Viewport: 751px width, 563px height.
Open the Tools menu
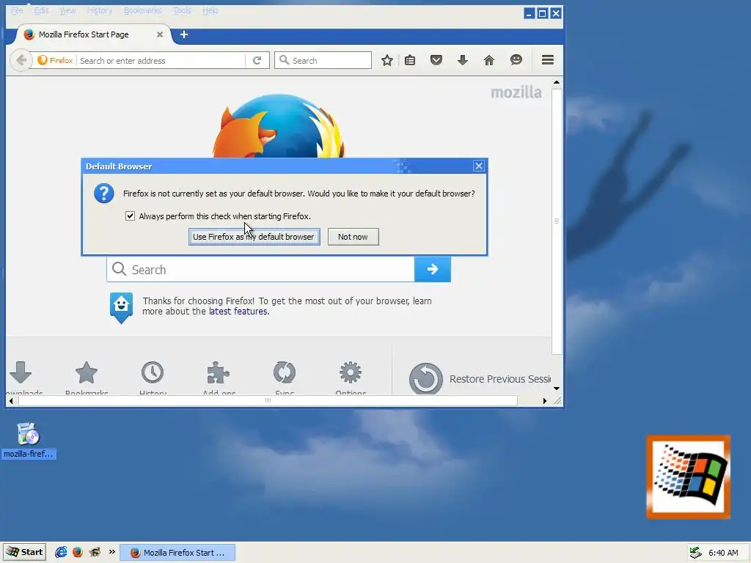coord(182,10)
